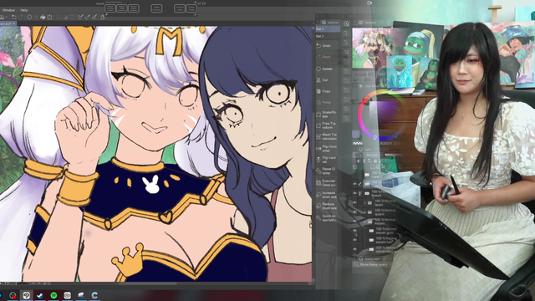Image resolution: width=535 pixels, height=301 pixels.
Task: Click Increase brush size in Quick Access
Action: pos(327,195)
